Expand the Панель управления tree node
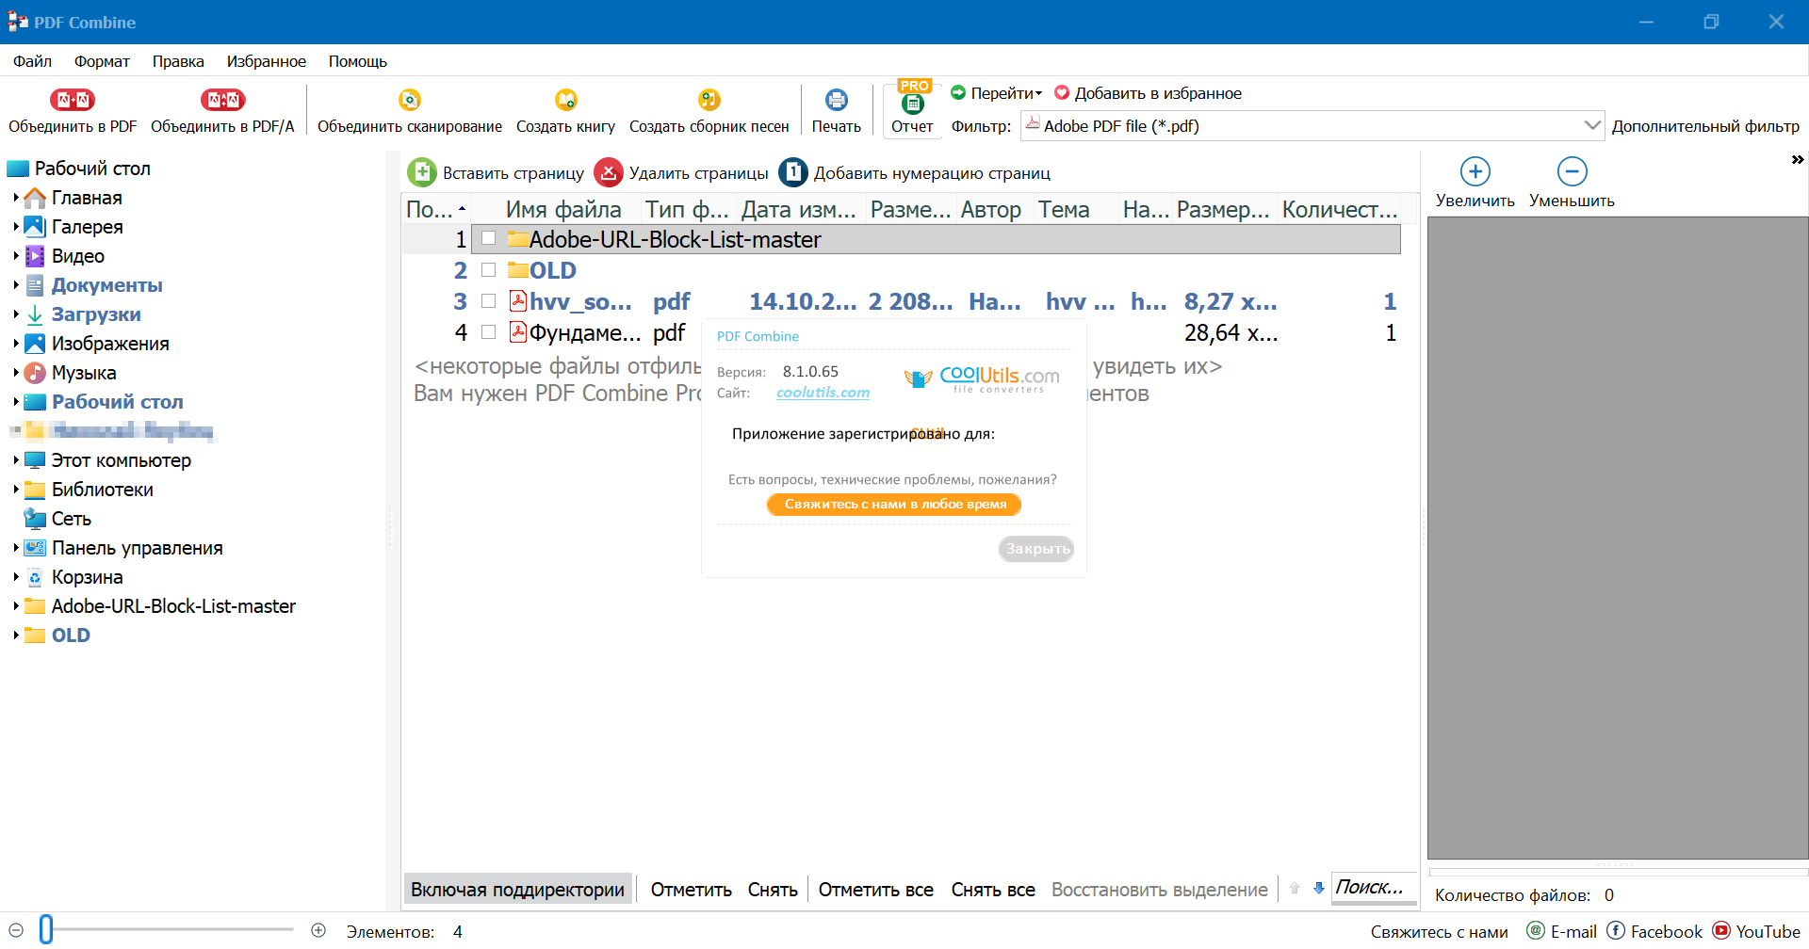The height and width of the screenshot is (949, 1809). pos(16,548)
